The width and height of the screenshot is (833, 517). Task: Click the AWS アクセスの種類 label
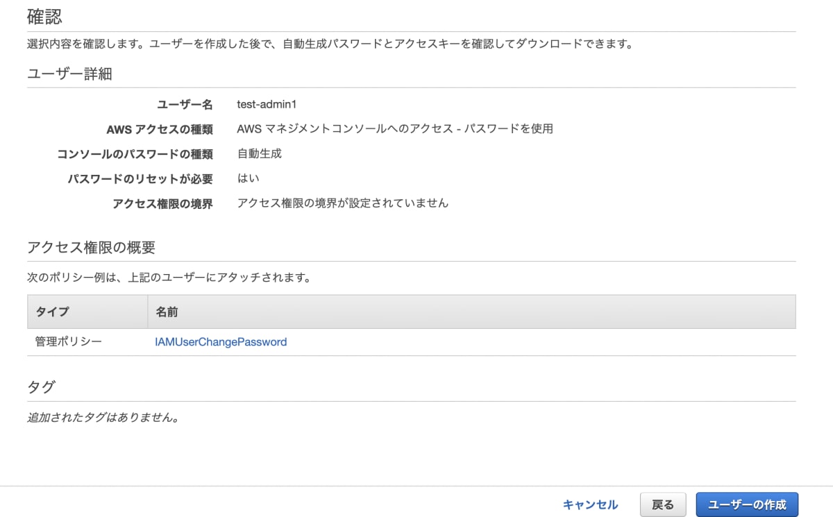coord(160,130)
